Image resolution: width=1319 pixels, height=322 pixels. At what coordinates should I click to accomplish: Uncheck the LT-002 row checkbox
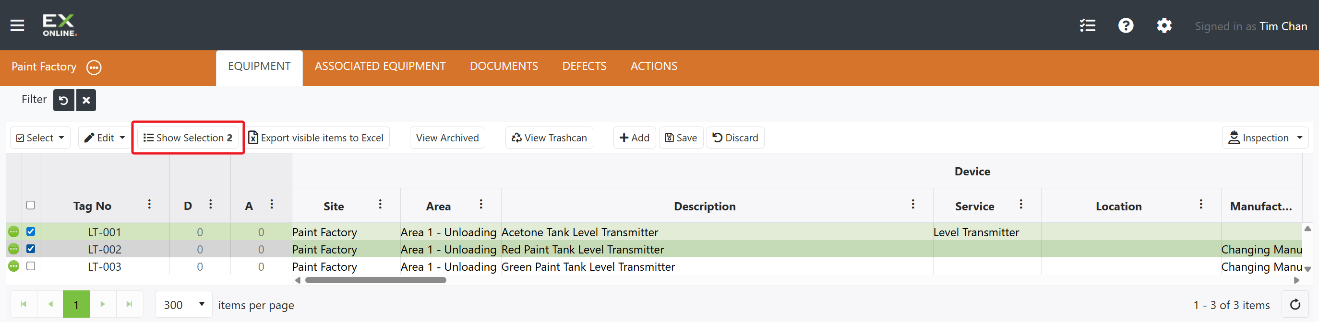(x=31, y=249)
